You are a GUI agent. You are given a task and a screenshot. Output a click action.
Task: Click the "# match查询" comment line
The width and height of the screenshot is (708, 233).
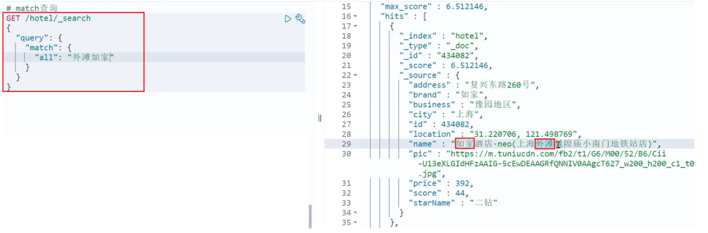pyautogui.click(x=31, y=8)
